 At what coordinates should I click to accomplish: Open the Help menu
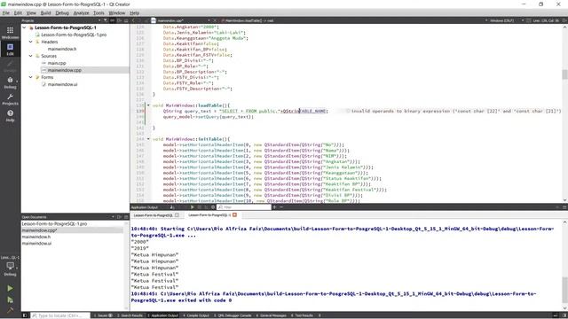pos(134,13)
